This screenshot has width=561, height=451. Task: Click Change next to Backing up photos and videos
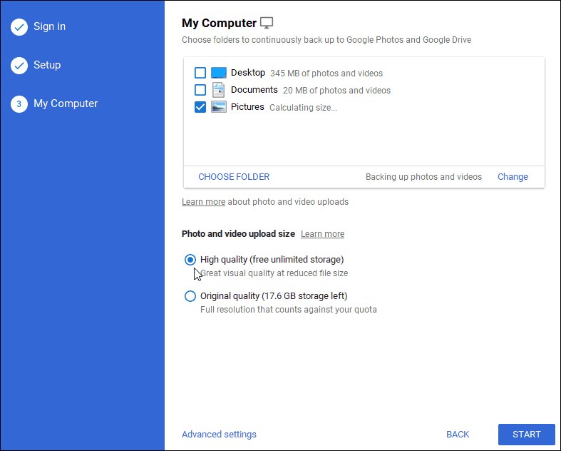pyautogui.click(x=513, y=177)
